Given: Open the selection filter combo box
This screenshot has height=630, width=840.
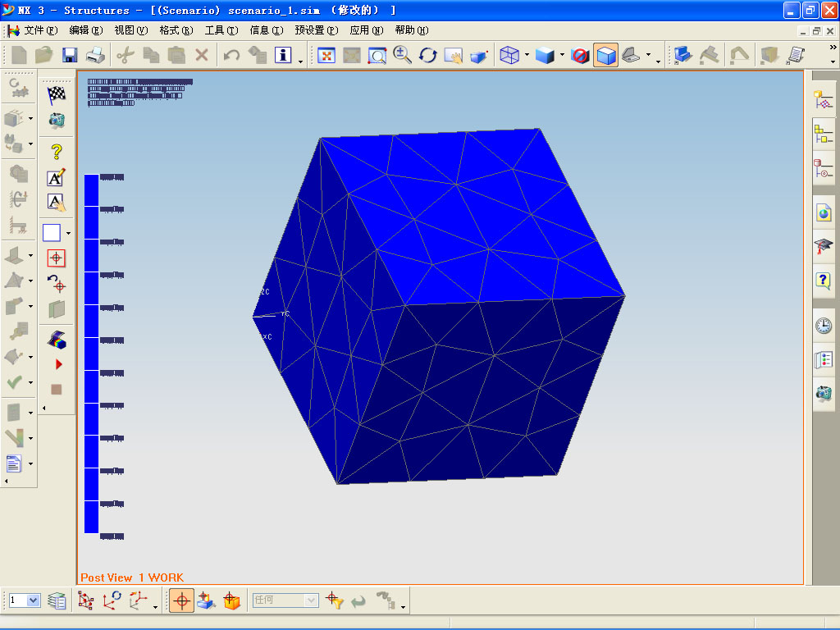Looking at the screenshot, I should coord(285,600).
